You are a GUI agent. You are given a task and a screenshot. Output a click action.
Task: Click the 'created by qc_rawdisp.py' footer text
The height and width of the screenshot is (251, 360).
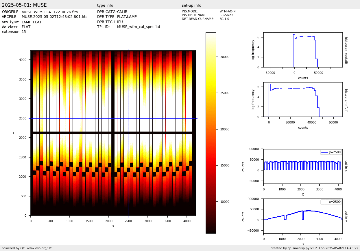click(314, 248)
